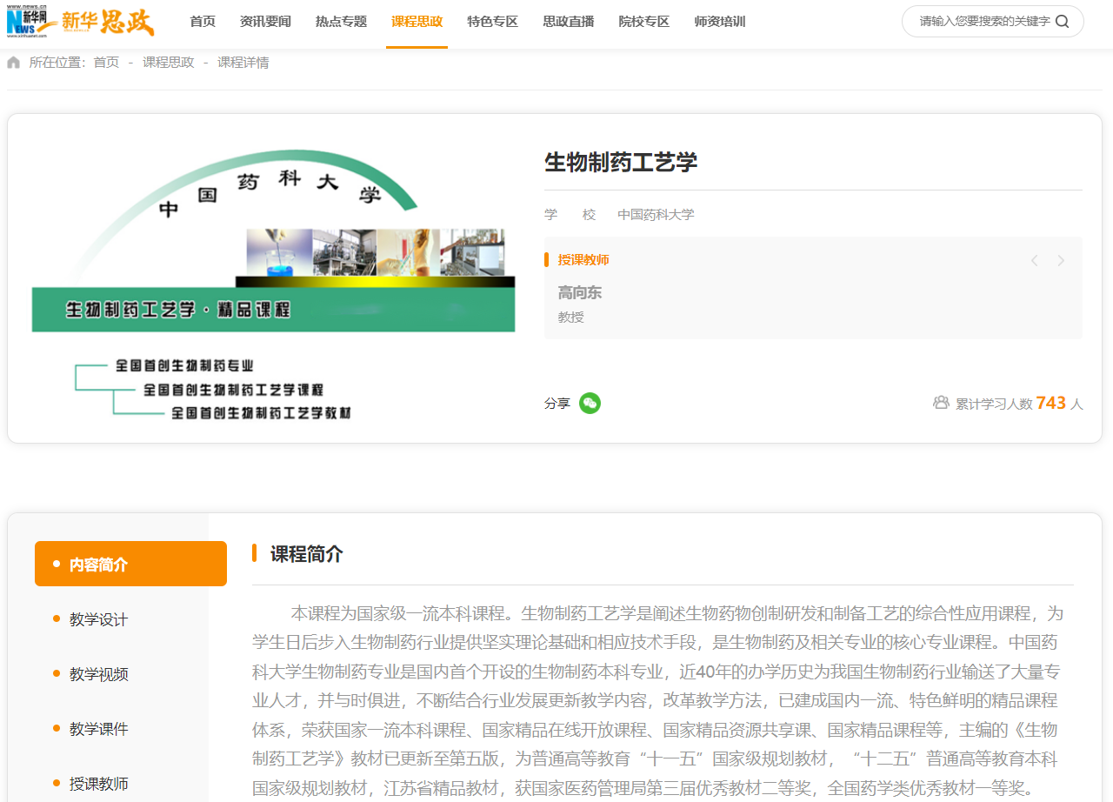Click the Xinhua 新华思政 site logo
This screenshot has height=802, width=1113.
(x=81, y=22)
